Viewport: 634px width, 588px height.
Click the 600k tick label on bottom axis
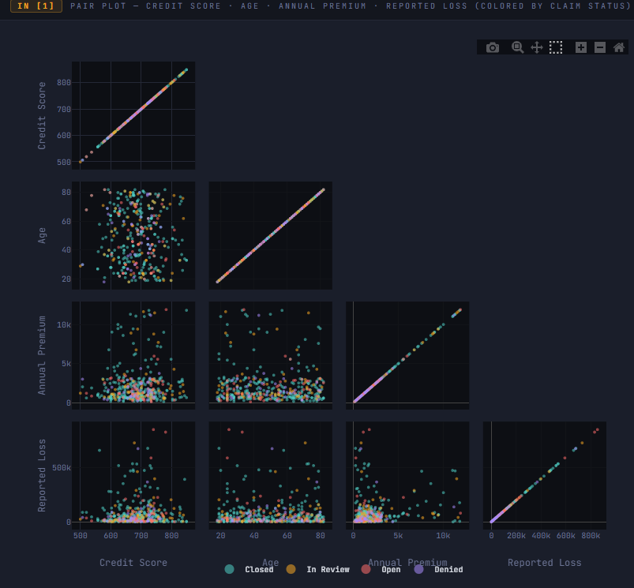[x=565, y=535]
